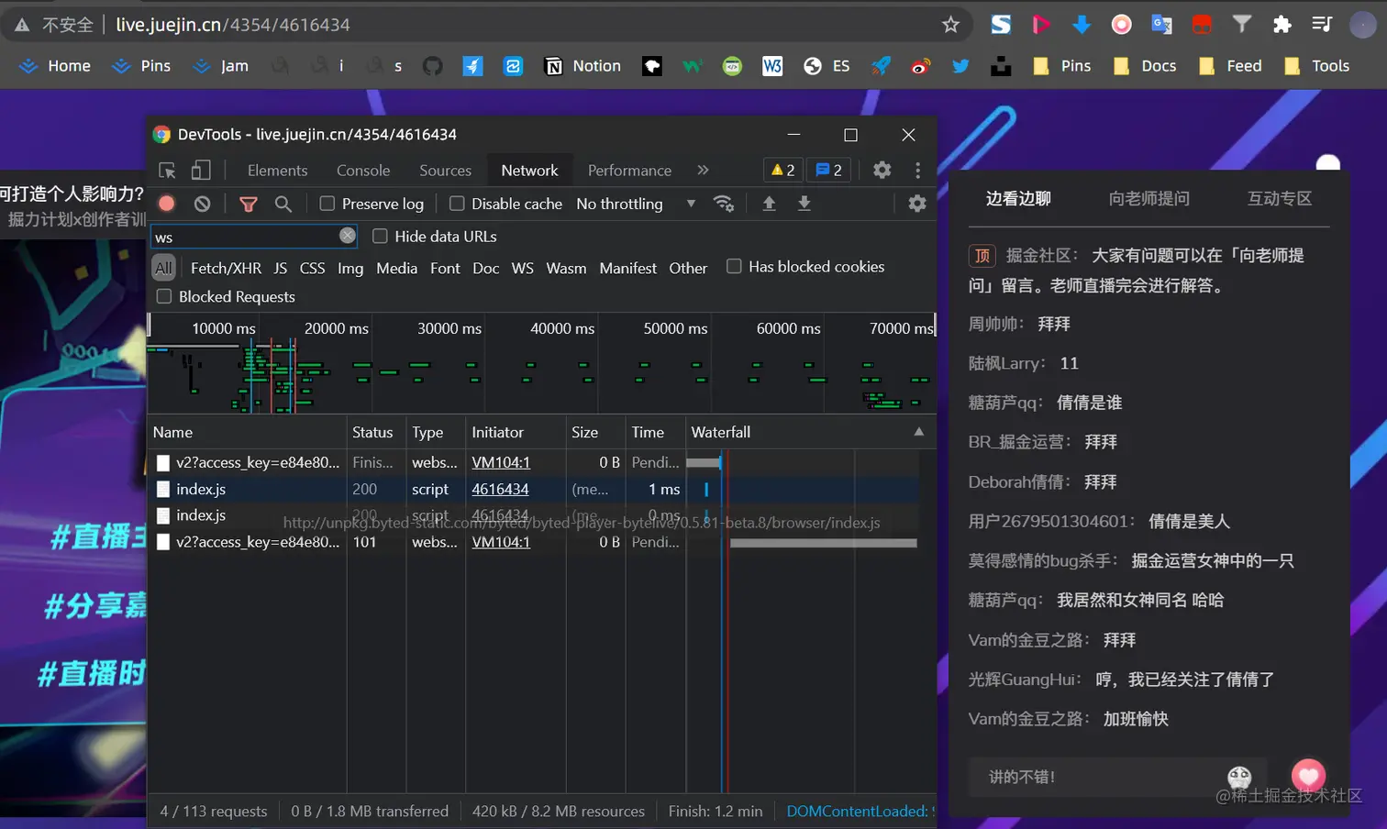Viewport: 1387px width, 829px height.
Task: Filter requests by Fetch/XHR
Action: coord(226,268)
